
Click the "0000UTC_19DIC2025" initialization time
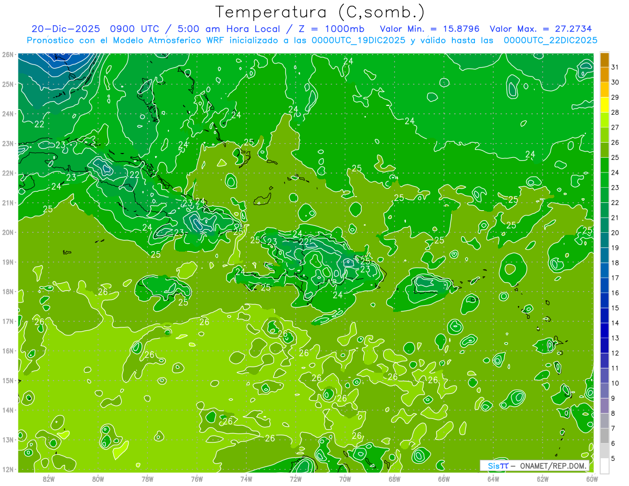[359, 40]
